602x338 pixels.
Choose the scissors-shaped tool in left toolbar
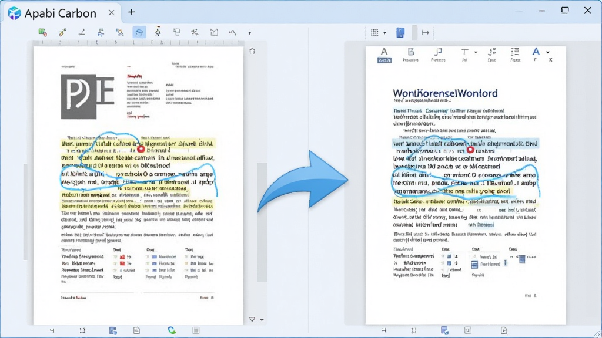(x=195, y=33)
